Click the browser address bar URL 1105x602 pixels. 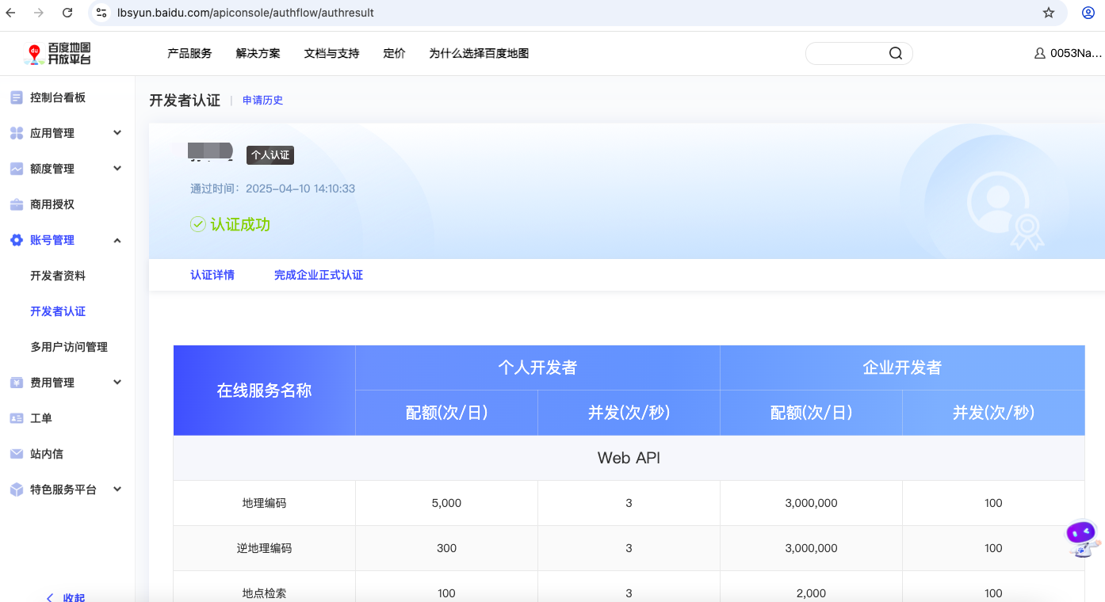click(246, 13)
